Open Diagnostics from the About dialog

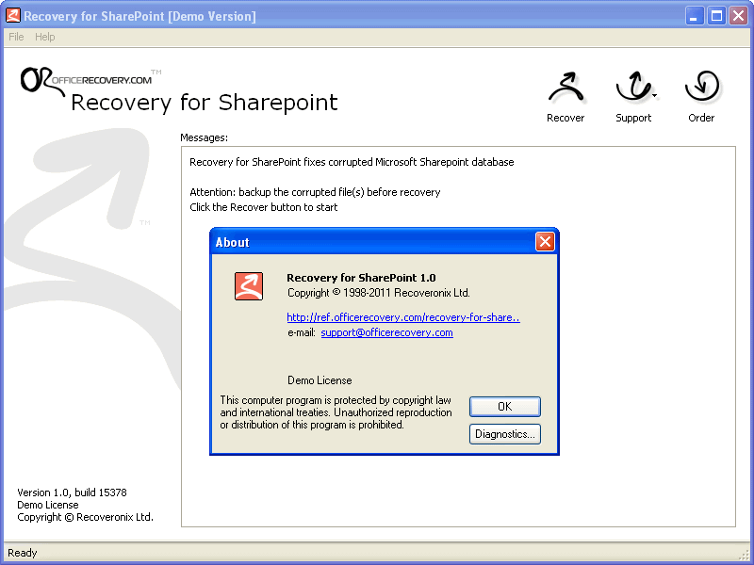(505, 434)
